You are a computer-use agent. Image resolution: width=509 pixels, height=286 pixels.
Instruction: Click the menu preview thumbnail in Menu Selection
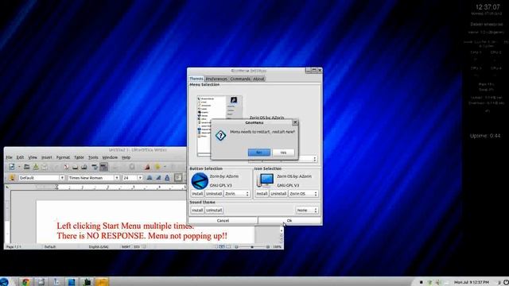click(220, 126)
